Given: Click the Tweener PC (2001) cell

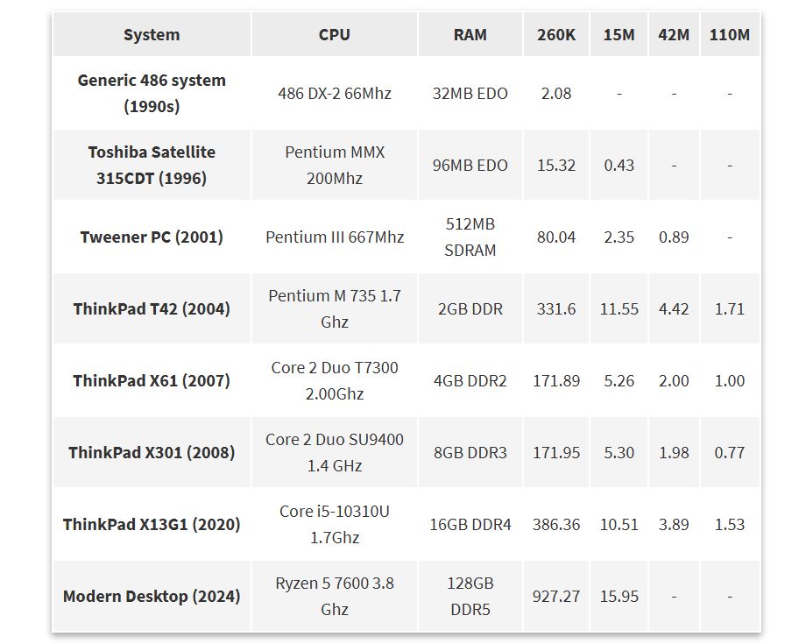Looking at the screenshot, I should tap(152, 237).
